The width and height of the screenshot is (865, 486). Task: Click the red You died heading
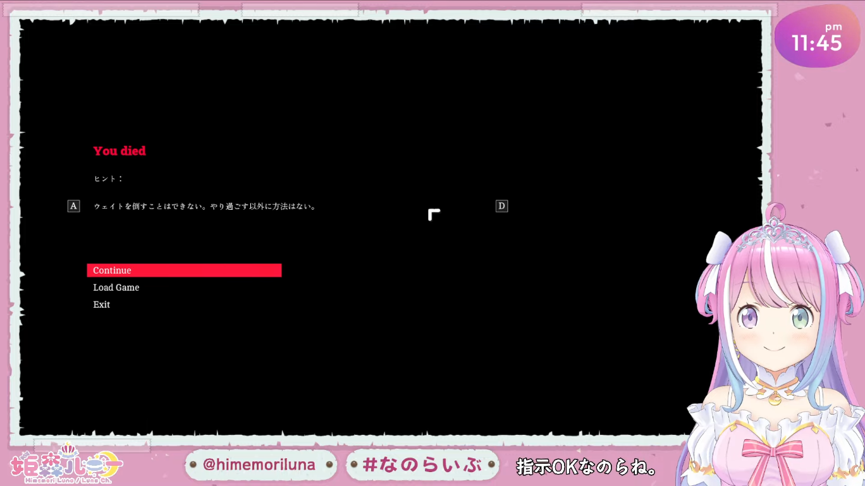click(x=120, y=151)
